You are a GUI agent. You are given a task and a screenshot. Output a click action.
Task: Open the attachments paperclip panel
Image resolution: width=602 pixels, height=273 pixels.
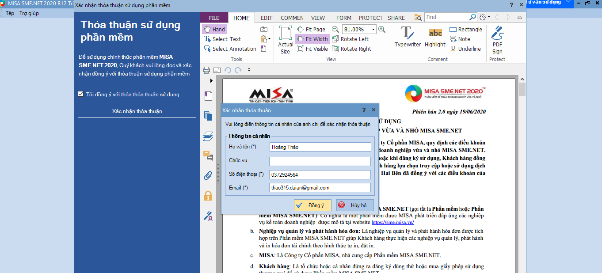click(208, 175)
